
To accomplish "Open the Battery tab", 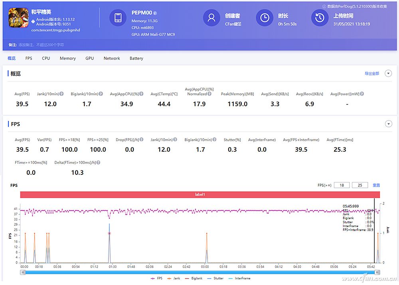I will tap(136, 58).
